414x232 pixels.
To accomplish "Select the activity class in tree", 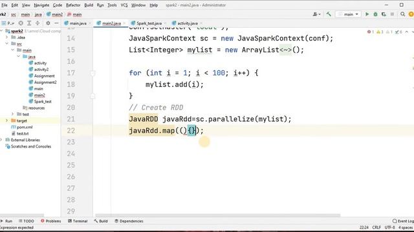I will 38,63.
